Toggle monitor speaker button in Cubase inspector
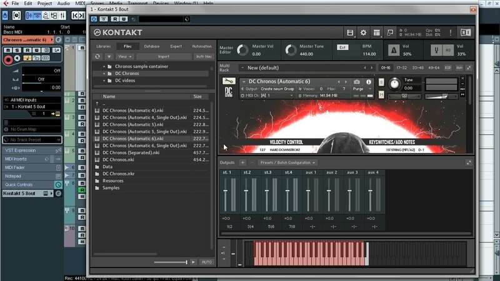The width and height of the screenshot is (500, 281). pos(17,58)
